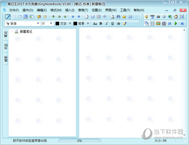This screenshot has height=145, width=189.
Task: Click the format brush clear icon
Action: 125,24
